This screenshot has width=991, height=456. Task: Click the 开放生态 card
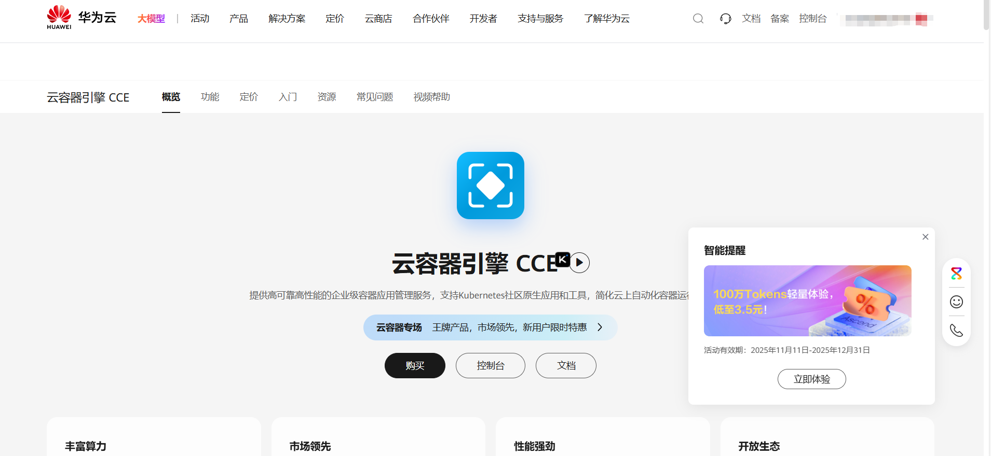827,437
